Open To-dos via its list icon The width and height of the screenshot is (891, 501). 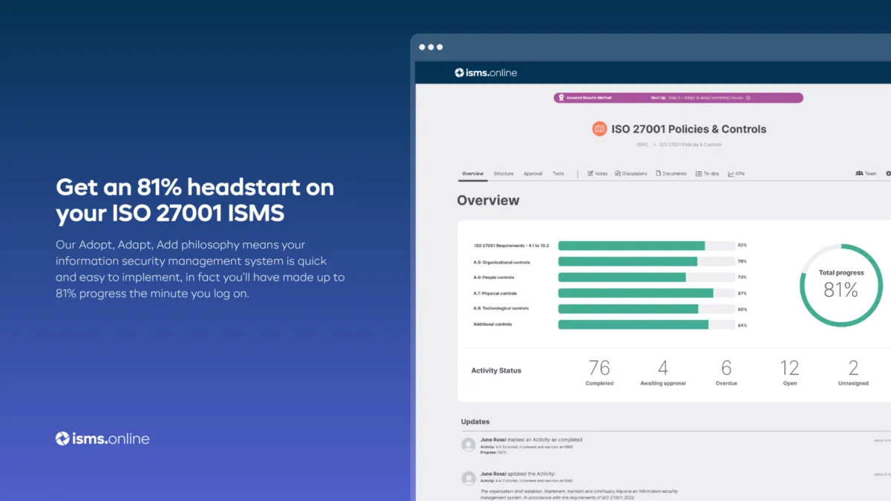pyautogui.click(x=698, y=174)
